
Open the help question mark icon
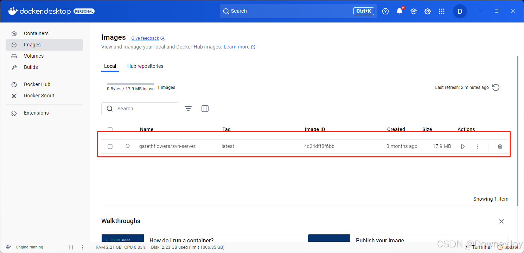click(x=385, y=11)
